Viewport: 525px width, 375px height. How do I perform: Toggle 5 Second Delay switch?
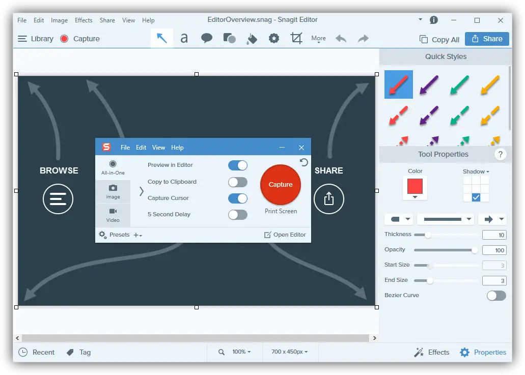(238, 215)
